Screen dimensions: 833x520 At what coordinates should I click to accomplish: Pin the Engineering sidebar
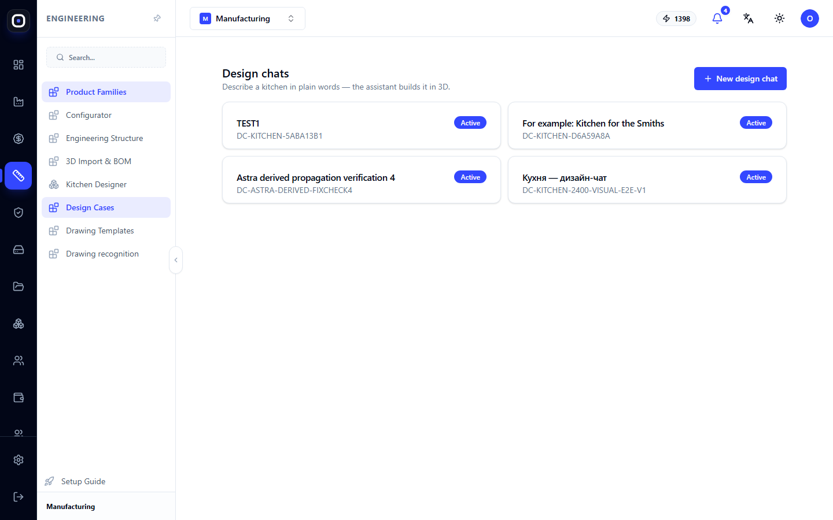[x=157, y=18]
